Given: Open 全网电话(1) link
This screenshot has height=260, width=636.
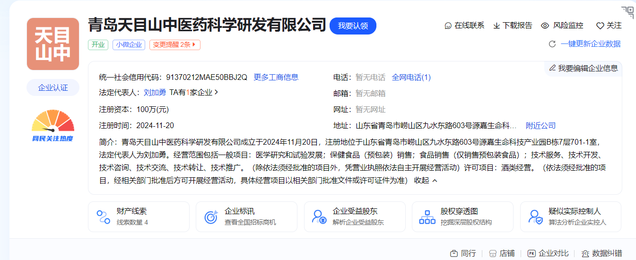Looking at the screenshot, I should point(411,77).
